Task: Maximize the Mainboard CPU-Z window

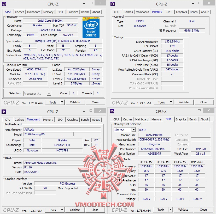Action: (x=91, y=111)
